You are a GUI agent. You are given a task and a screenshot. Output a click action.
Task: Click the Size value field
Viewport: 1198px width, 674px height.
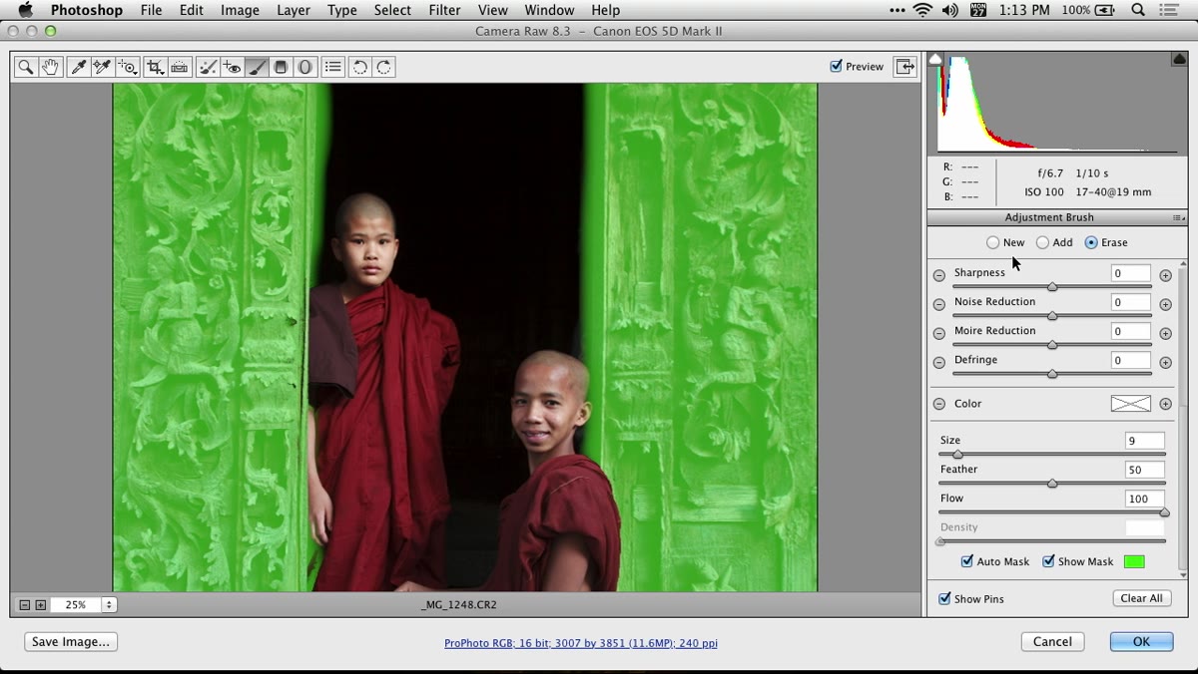[x=1145, y=441]
